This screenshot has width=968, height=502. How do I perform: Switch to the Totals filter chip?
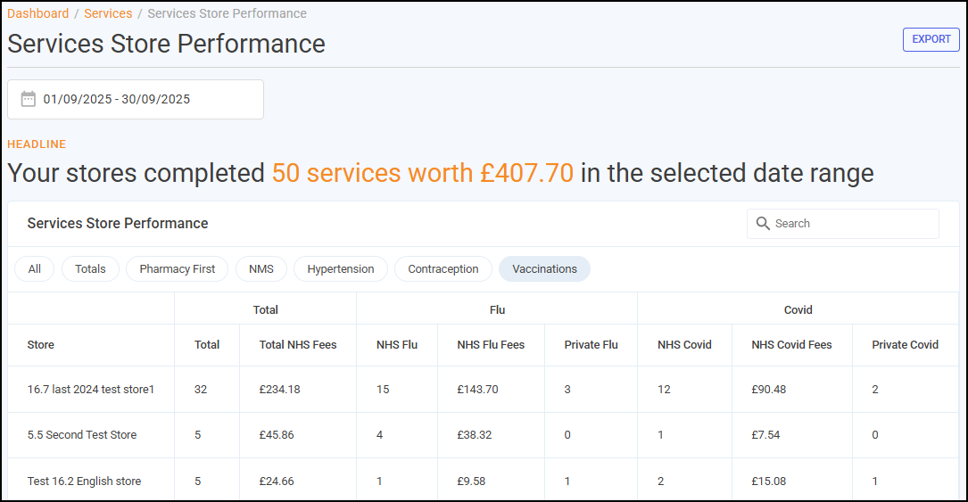(90, 269)
